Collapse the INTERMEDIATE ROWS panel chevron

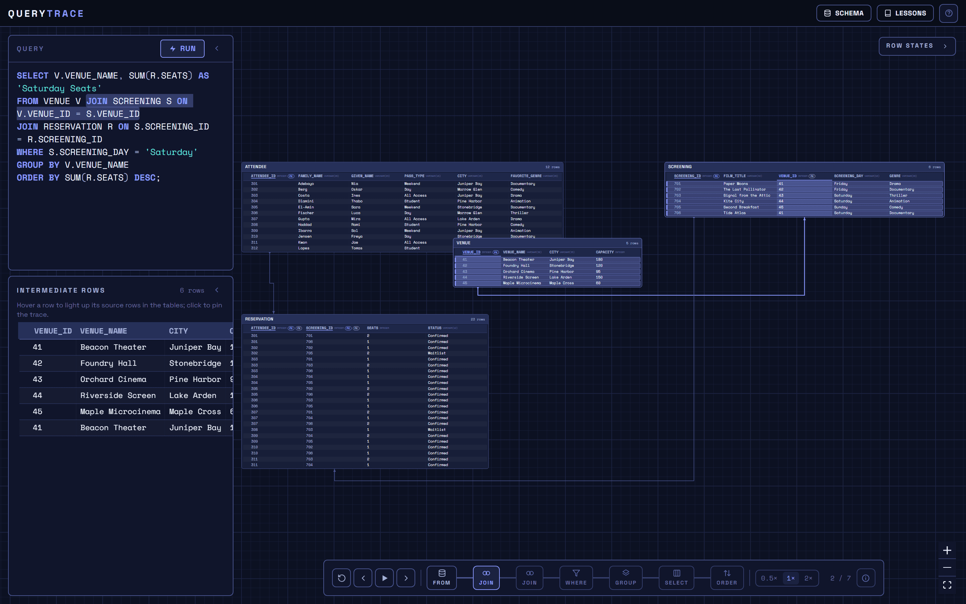[217, 290]
